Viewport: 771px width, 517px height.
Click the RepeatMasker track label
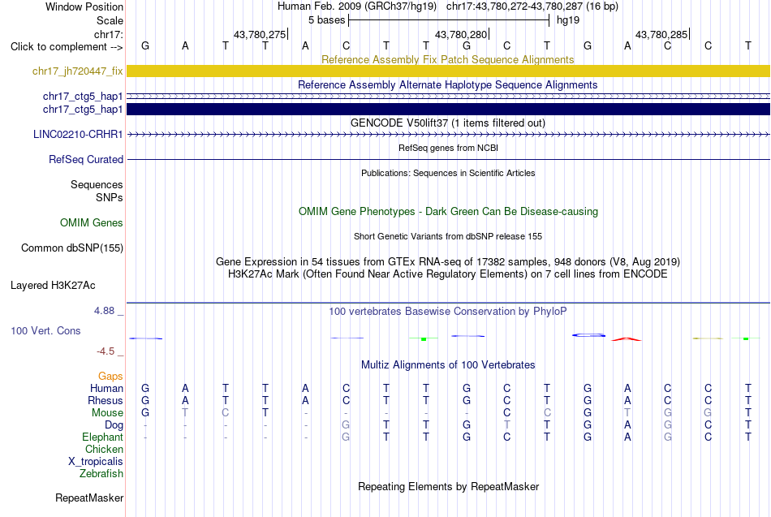(x=89, y=498)
